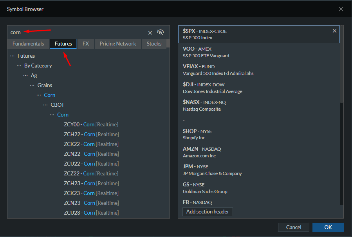The height and width of the screenshot is (237, 352).
Task: Click the Cancel button
Action: coord(293,227)
